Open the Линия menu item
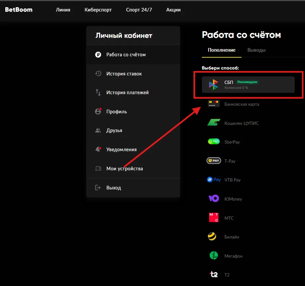Image resolution: width=305 pixels, height=286 pixels. point(63,10)
